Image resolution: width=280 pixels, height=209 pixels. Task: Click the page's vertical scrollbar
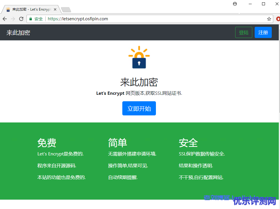279,88
